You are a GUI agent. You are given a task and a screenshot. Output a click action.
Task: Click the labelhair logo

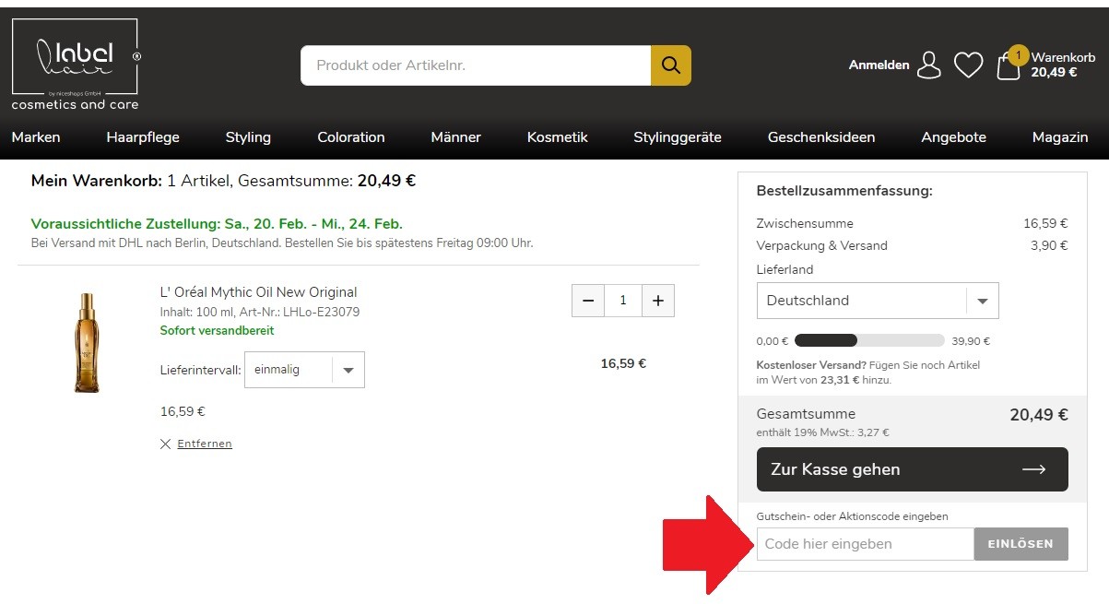(x=76, y=65)
